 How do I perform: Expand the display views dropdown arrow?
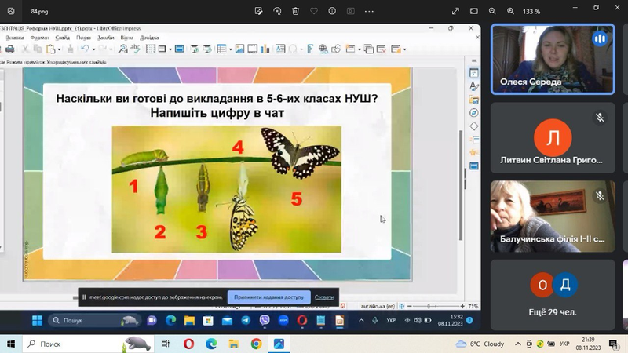coord(170,49)
